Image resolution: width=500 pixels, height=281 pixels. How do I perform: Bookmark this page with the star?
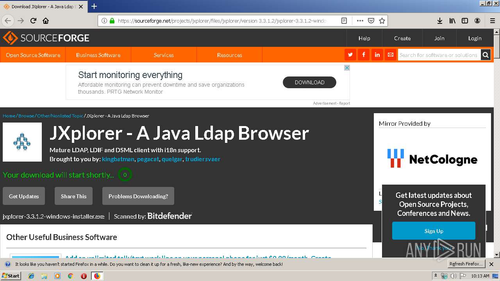click(382, 21)
